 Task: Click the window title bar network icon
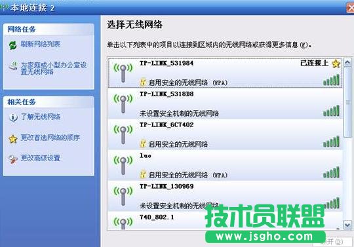(4, 8)
